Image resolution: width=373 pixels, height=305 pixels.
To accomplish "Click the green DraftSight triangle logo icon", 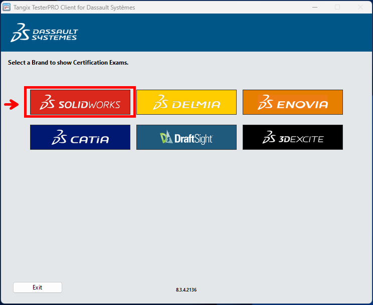I will (x=166, y=137).
